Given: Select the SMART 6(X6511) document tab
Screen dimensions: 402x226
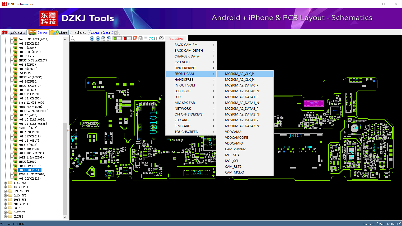Looking at the screenshot, I should (x=102, y=33).
